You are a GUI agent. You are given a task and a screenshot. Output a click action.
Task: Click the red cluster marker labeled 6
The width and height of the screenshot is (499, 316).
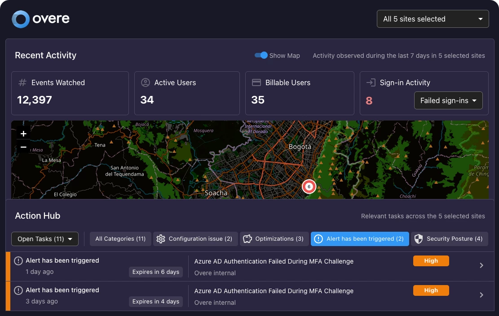pos(309,186)
